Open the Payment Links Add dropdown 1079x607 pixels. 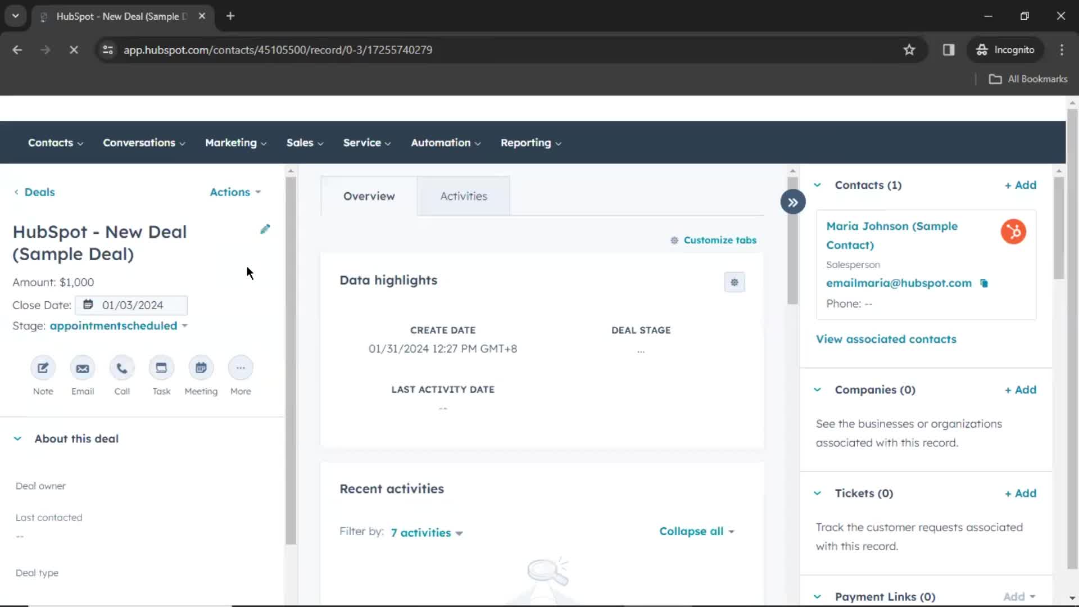(1019, 596)
